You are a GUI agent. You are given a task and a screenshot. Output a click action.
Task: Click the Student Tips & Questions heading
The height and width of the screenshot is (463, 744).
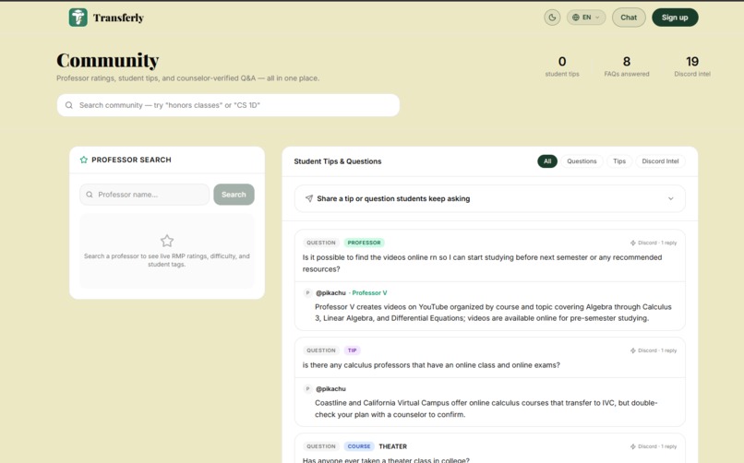(337, 161)
